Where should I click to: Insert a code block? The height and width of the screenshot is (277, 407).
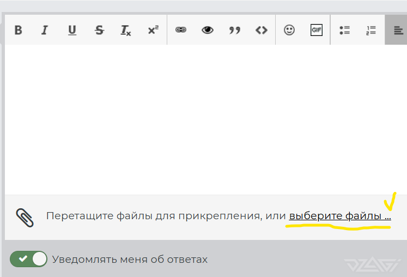[262, 30]
